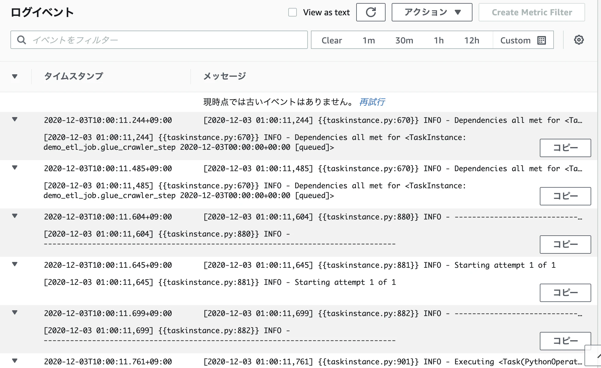Collapse the 10:00:11.244 log event row

click(15, 120)
